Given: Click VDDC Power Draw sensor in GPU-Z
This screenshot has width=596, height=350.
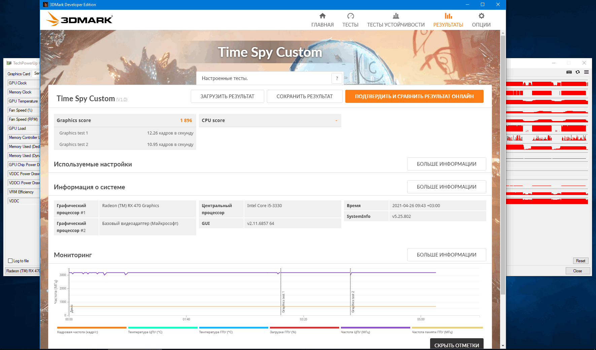Looking at the screenshot, I should (24, 174).
